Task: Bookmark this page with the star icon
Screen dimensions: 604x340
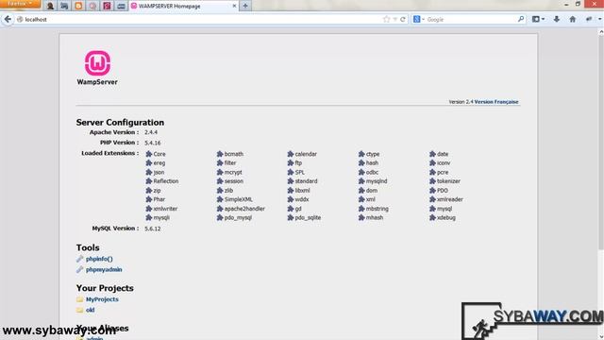Action: 386,19
